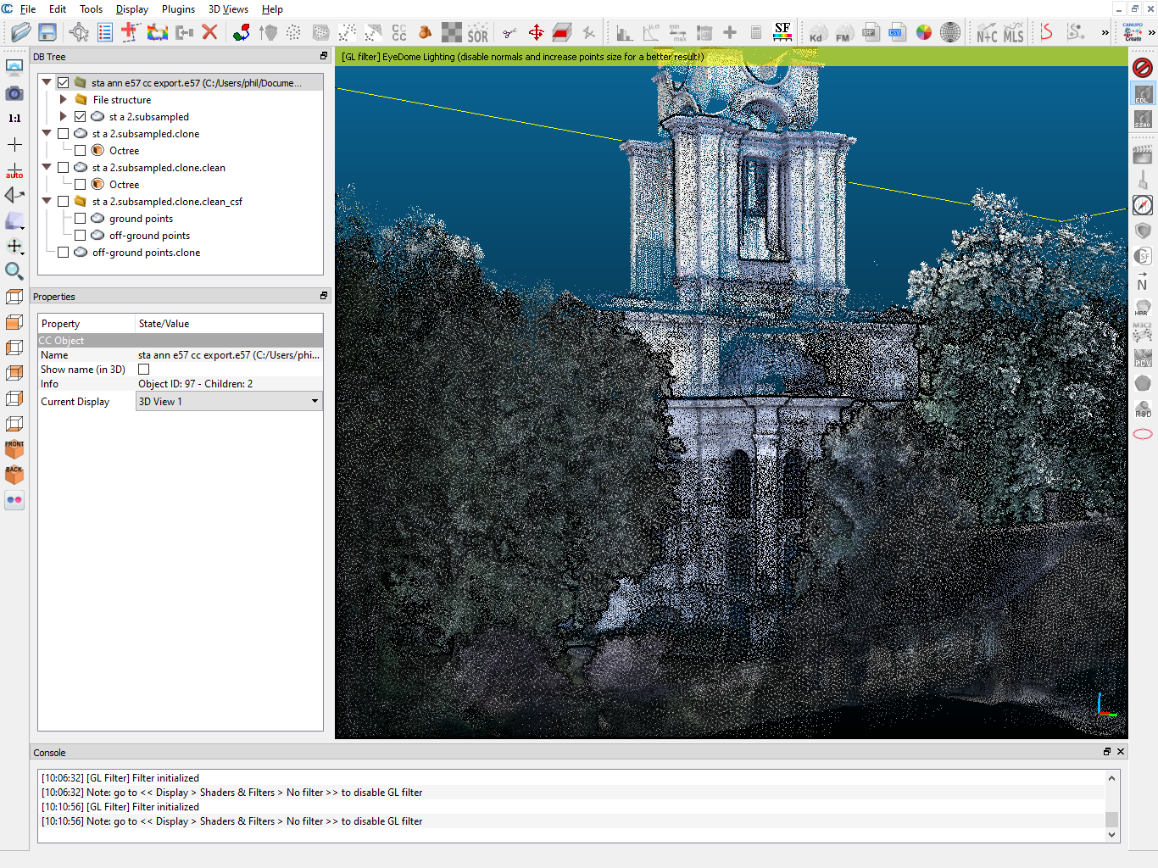
Task: Open the CSV file icon
Action: tap(897, 33)
